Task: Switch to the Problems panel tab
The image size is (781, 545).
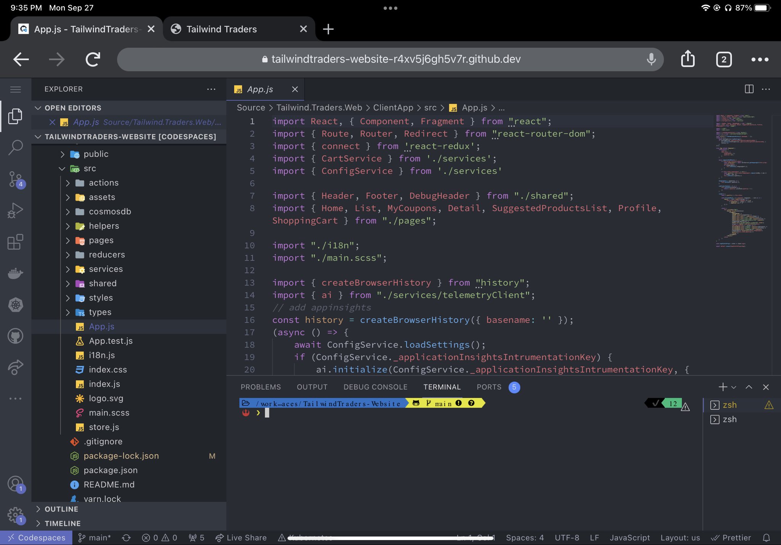Action: click(260, 387)
